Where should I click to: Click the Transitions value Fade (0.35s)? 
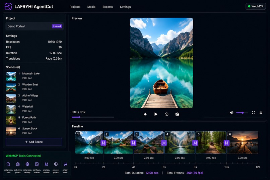[x=54, y=58]
